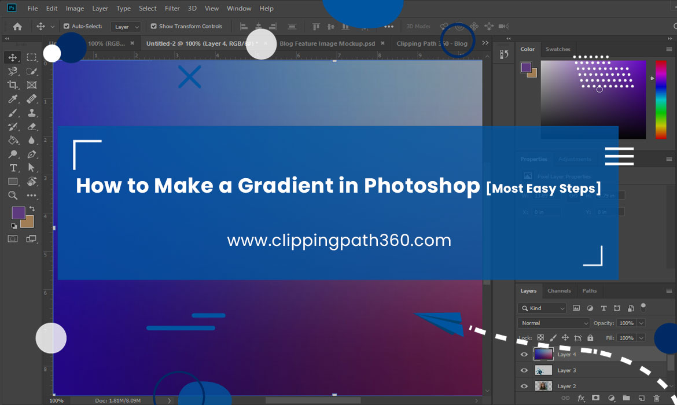The height and width of the screenshot is (405, 677).
Task: Switch to the Paths tab
Action: click(590, 290)
